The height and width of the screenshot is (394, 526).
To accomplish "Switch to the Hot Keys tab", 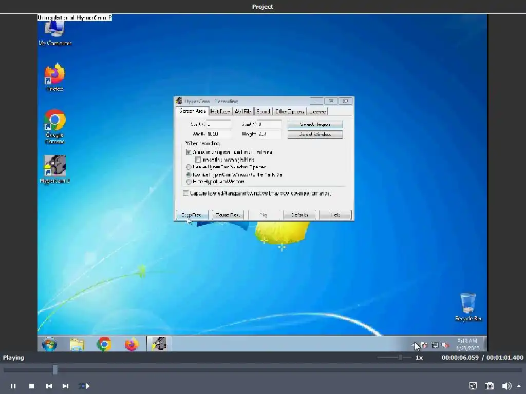I will [x=220, y=111].
